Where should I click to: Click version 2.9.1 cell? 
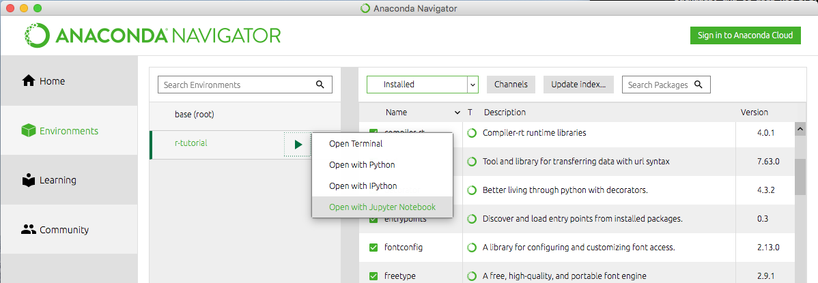765,275
